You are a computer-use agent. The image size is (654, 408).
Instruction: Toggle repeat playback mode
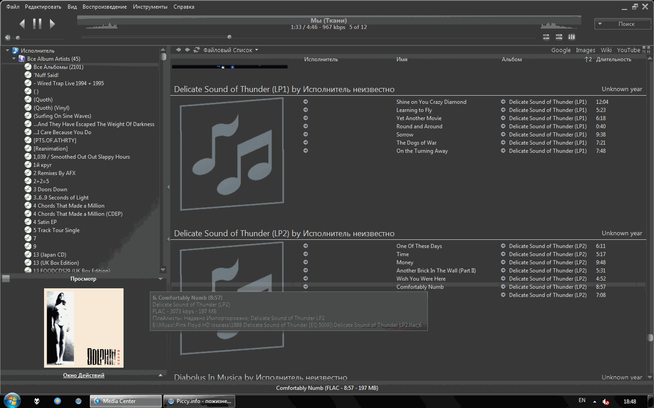click(x=546, y=37)
